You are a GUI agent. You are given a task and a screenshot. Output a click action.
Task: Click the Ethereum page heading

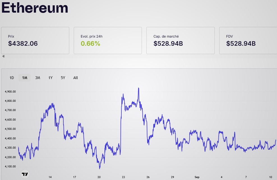35,8
